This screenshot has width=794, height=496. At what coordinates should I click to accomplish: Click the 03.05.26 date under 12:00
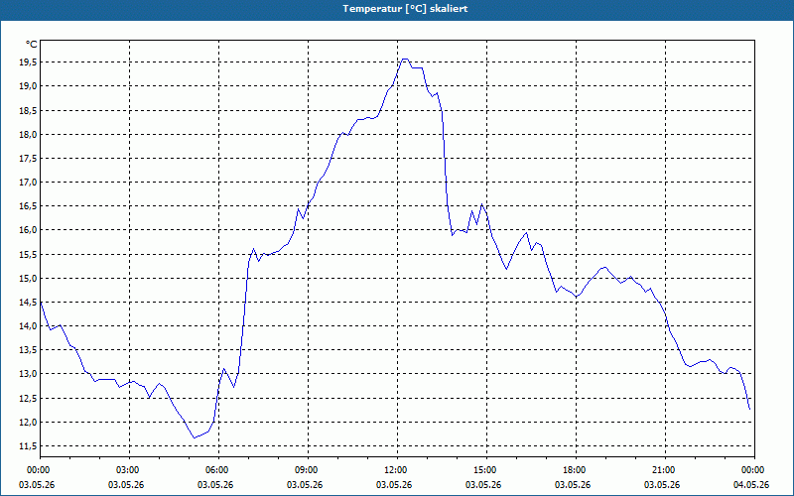coord(394,484)
